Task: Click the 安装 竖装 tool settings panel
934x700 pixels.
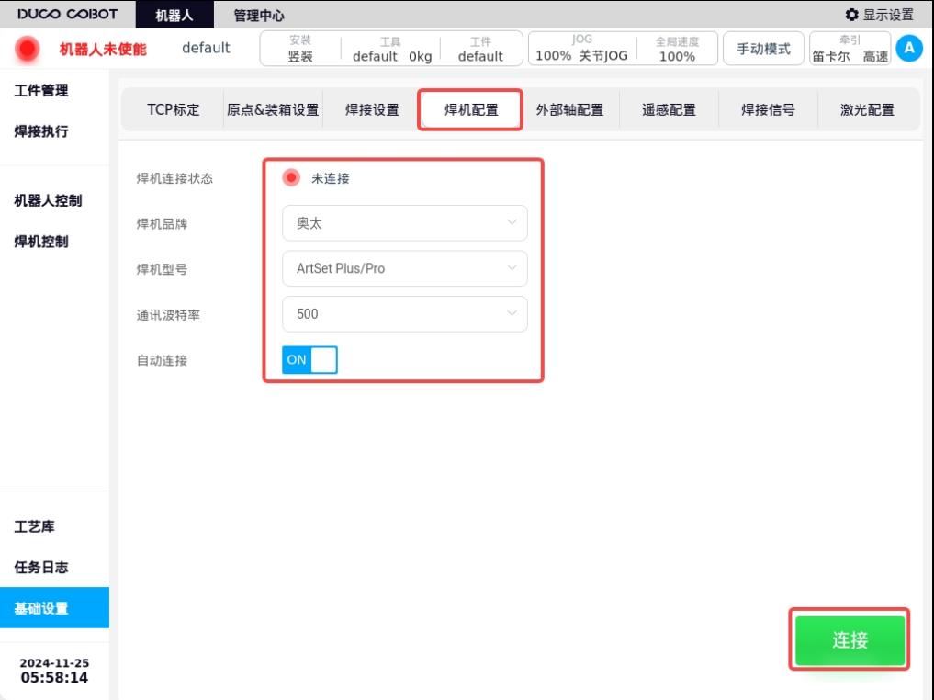Action: point(300,49)
